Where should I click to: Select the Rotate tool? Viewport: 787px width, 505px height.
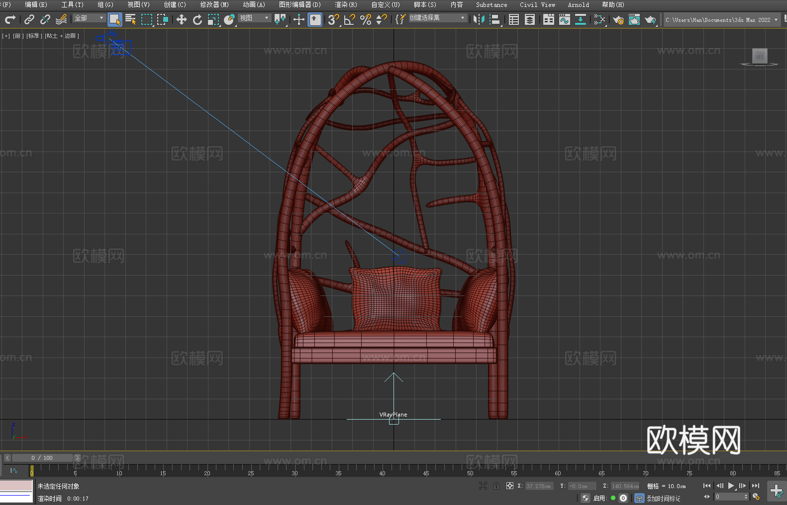tap(197, 19)
